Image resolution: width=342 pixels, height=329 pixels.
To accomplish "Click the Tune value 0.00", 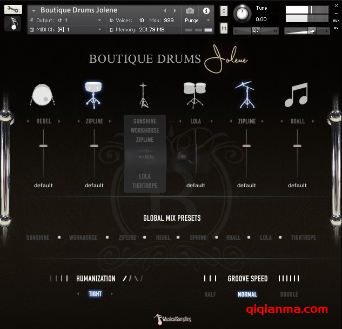I will tap(261, 19).
